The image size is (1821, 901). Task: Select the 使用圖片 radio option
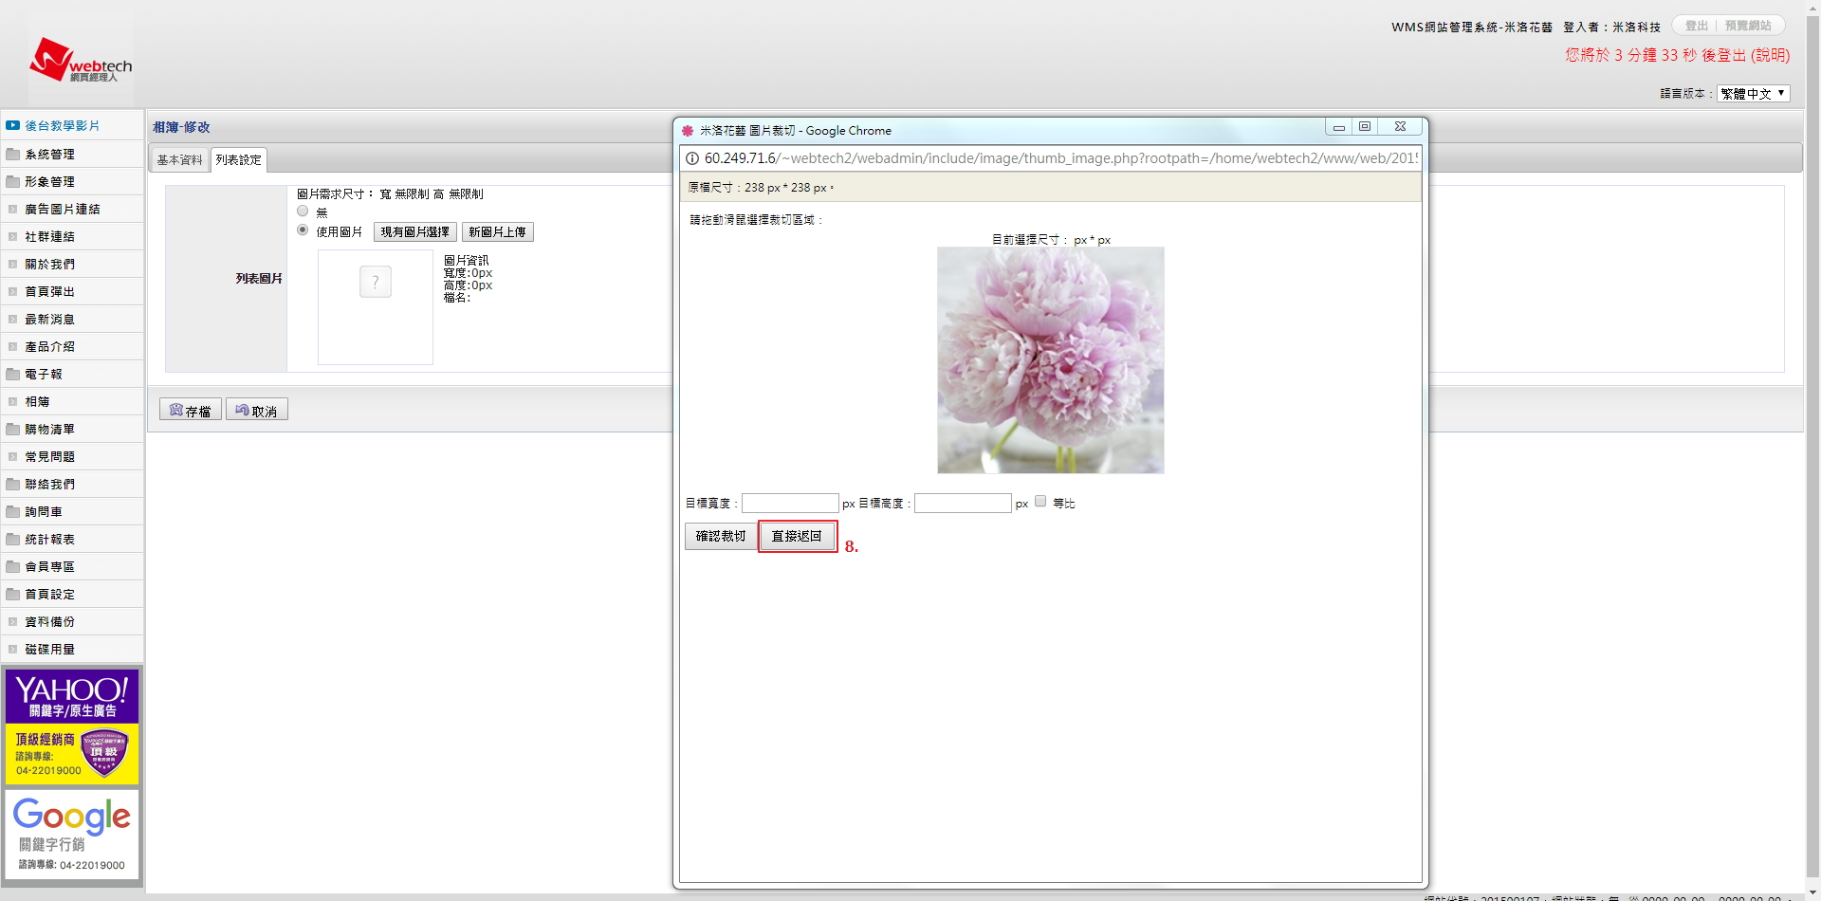coord(303,230)
